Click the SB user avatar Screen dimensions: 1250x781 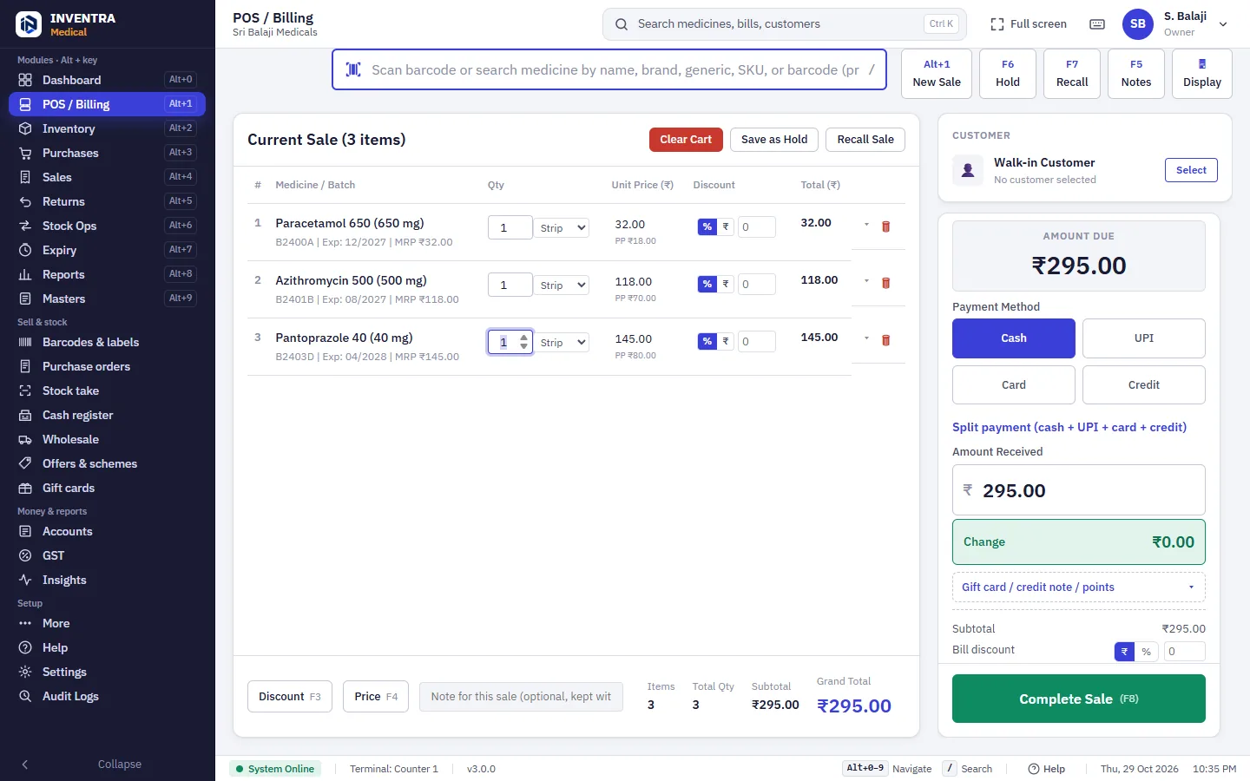point(1138,24)
